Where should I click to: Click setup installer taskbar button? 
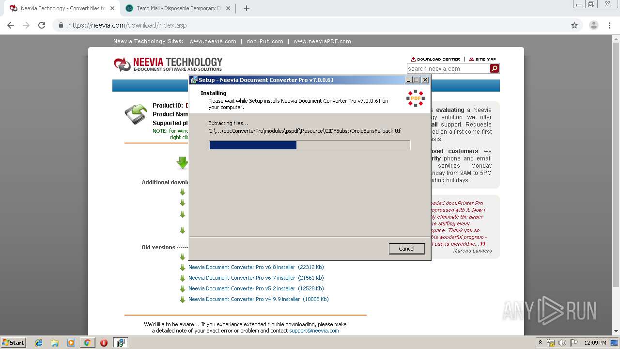(x=121, y=343)
